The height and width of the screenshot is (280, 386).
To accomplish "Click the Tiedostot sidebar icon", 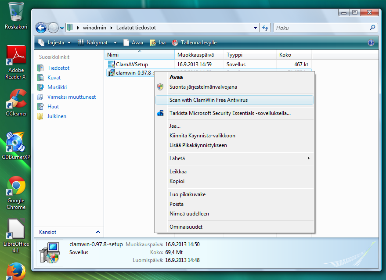I will pyautogui.click(x=40, y=68).
